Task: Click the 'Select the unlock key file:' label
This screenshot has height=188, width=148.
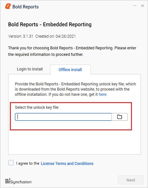Action: (x=37, y=107)
